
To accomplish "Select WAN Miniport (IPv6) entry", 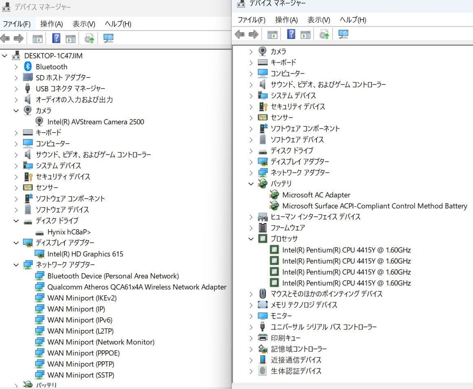I will coord(80,320).
